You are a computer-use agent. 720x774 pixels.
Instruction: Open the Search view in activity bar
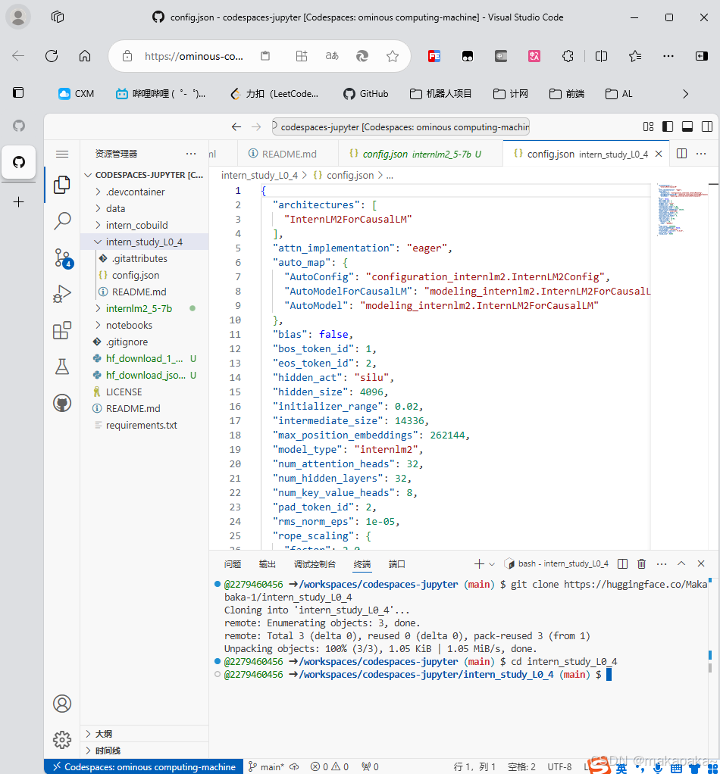(62, 220)
